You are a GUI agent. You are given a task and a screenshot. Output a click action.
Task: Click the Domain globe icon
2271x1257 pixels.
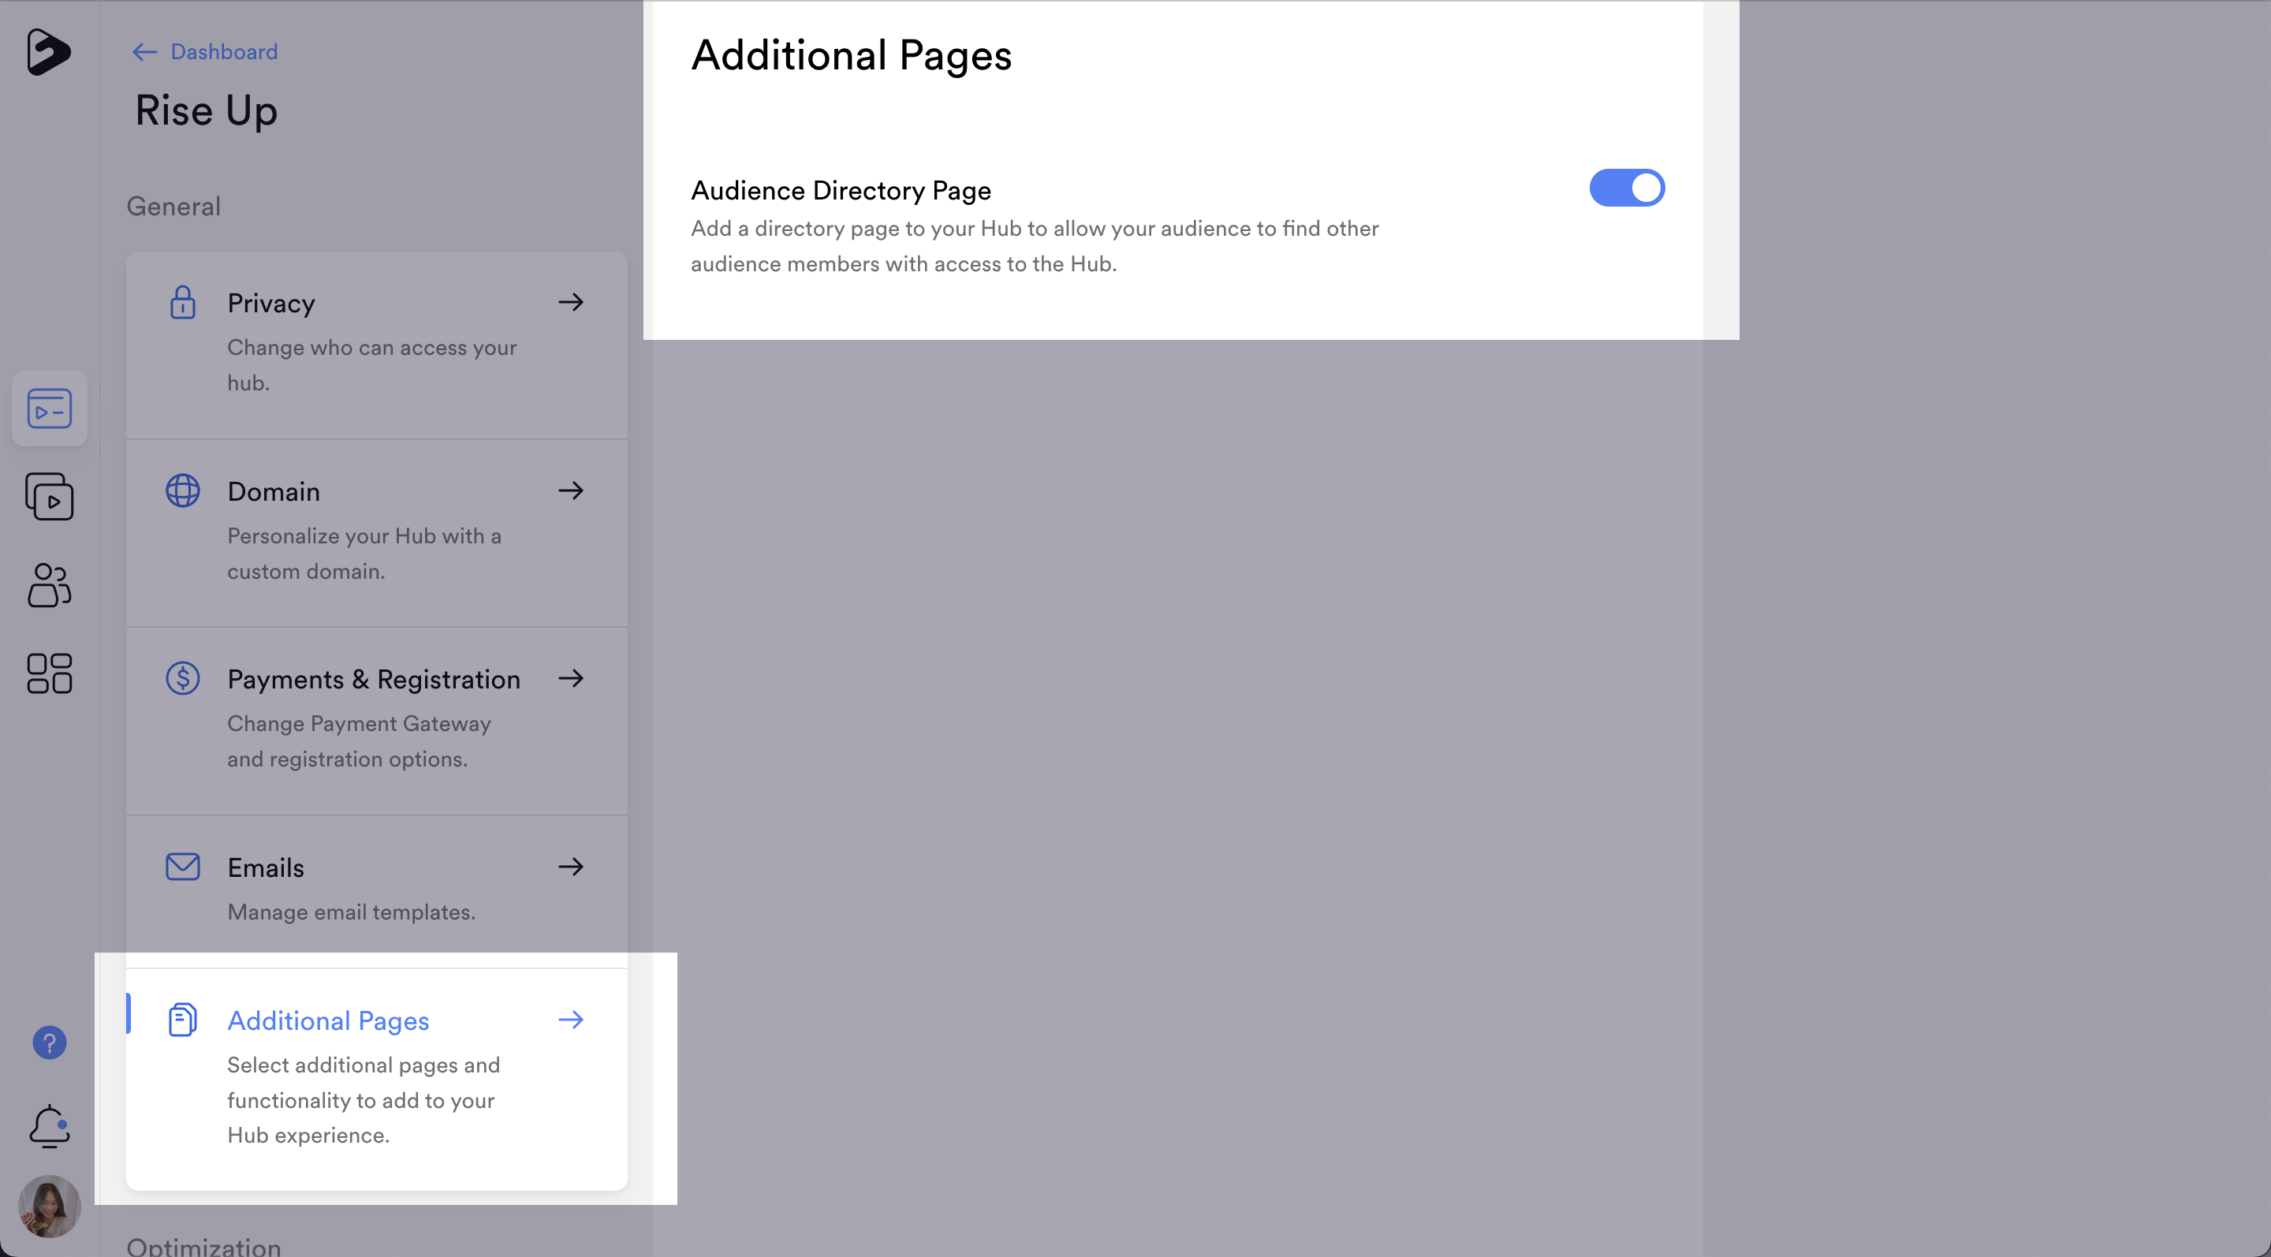point(182,490)
